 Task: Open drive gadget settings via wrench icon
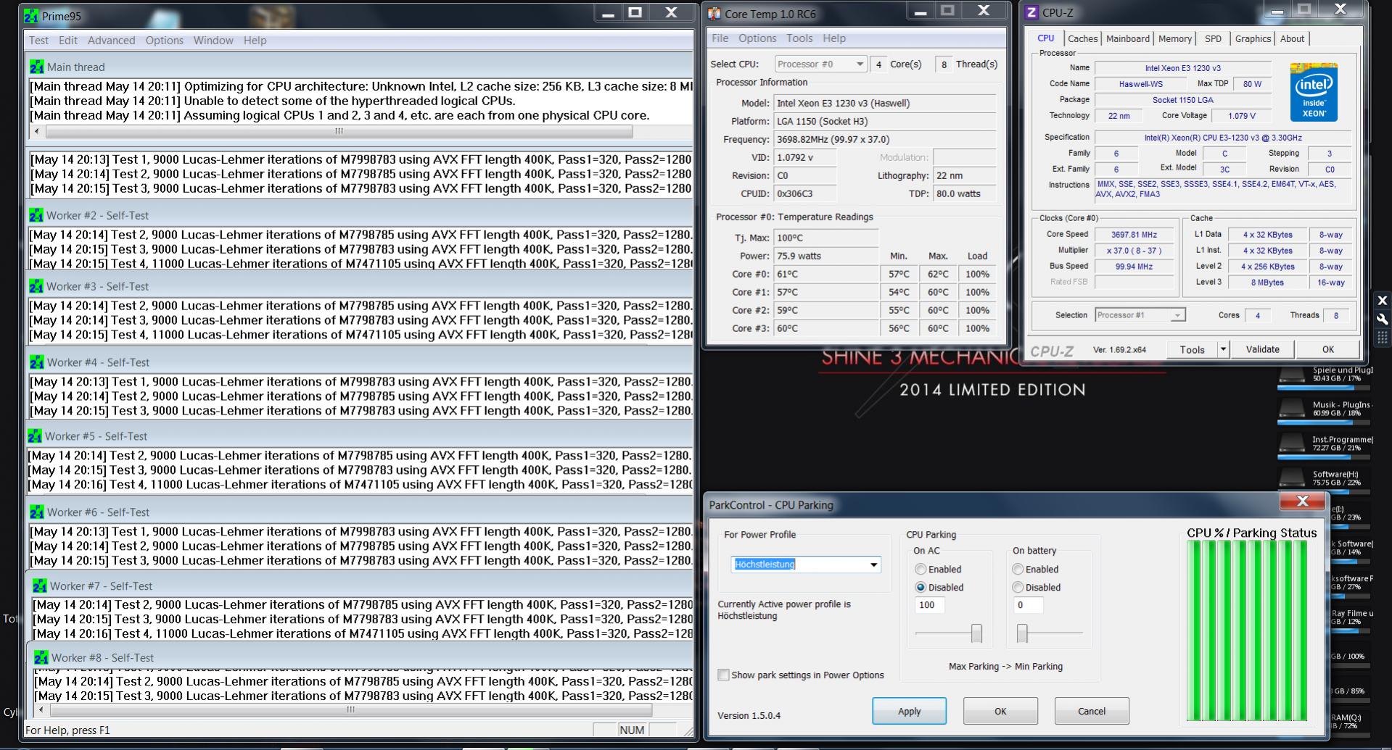coord(1382,319)
